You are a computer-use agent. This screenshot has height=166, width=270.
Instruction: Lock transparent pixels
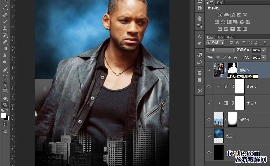pos(218,58)
